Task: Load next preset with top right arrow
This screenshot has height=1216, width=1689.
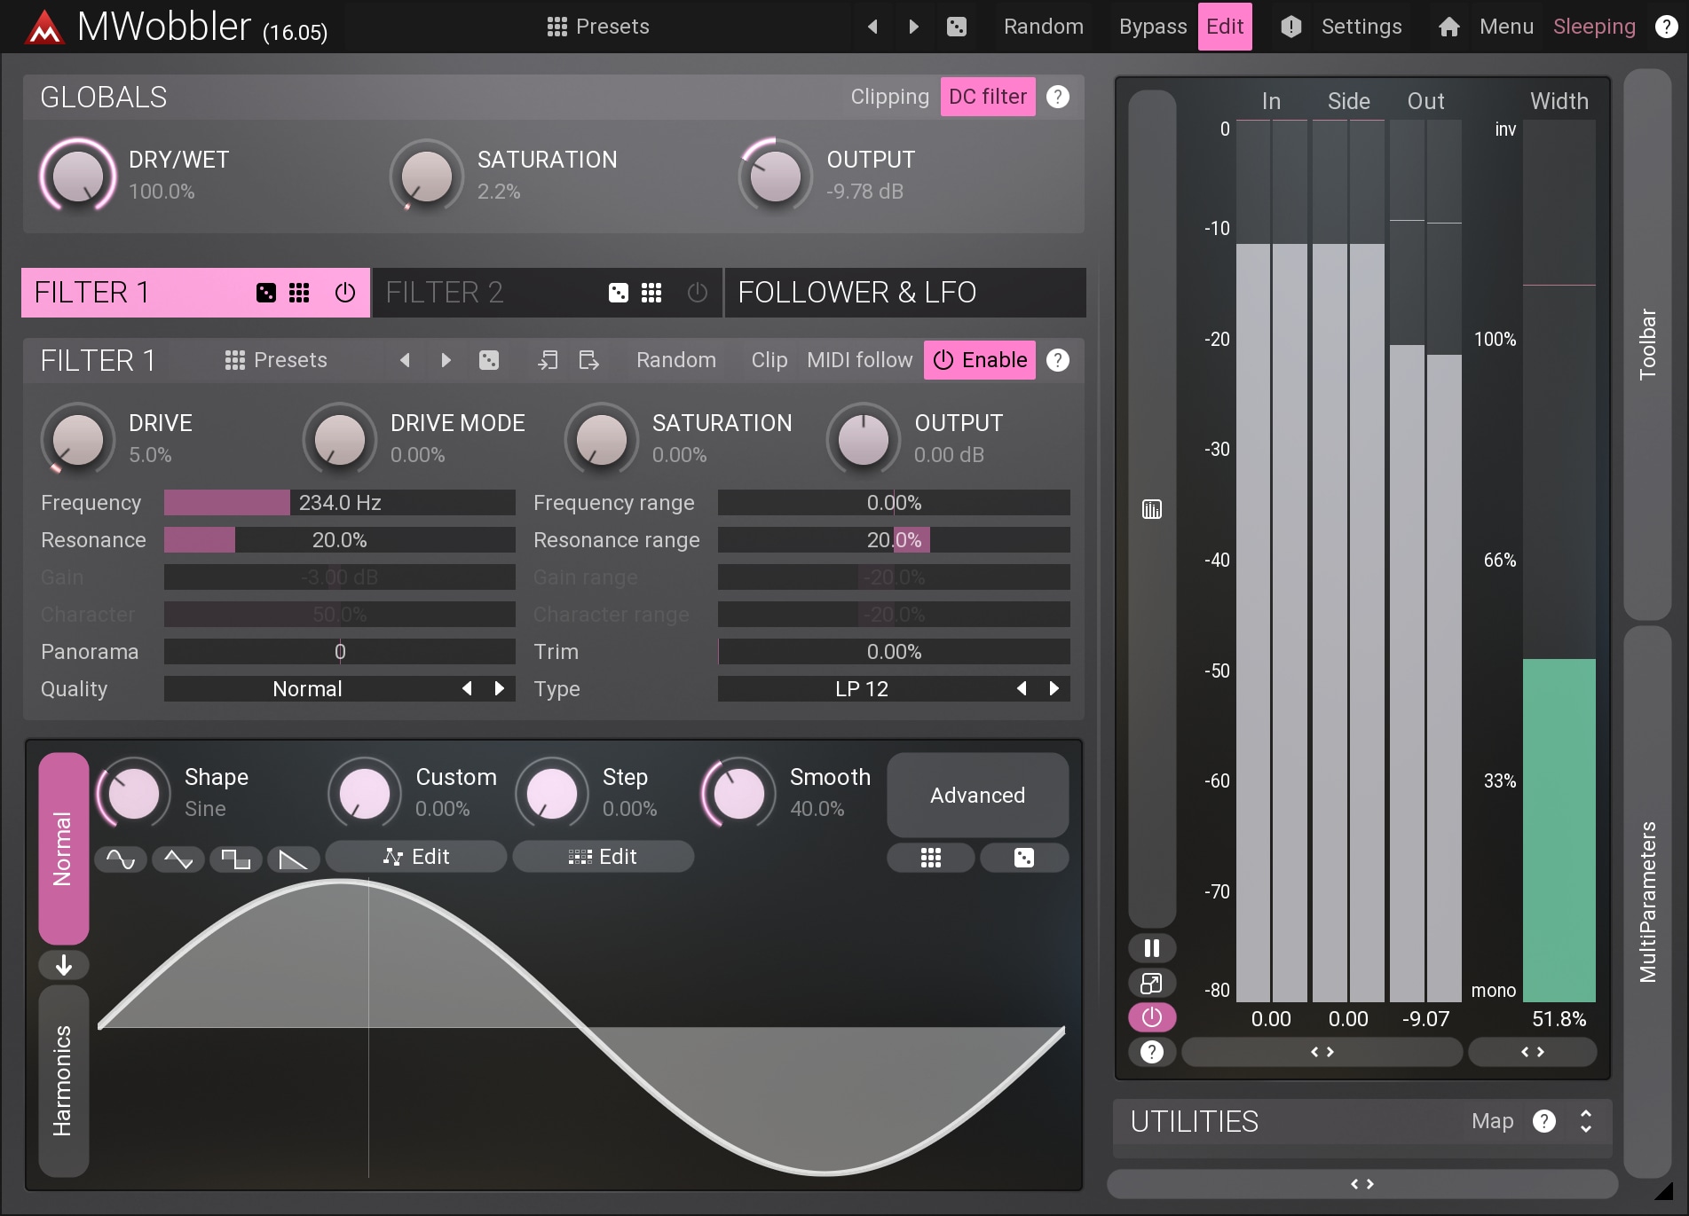Action: 913,27
